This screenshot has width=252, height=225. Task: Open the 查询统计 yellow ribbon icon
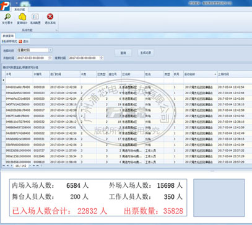22,19
